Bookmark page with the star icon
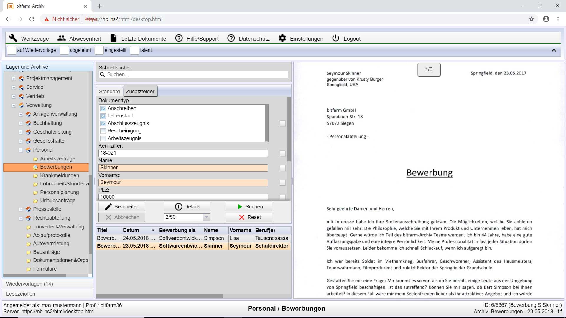The height and width of the screenshot is (318, 566). tap(532, 19)
